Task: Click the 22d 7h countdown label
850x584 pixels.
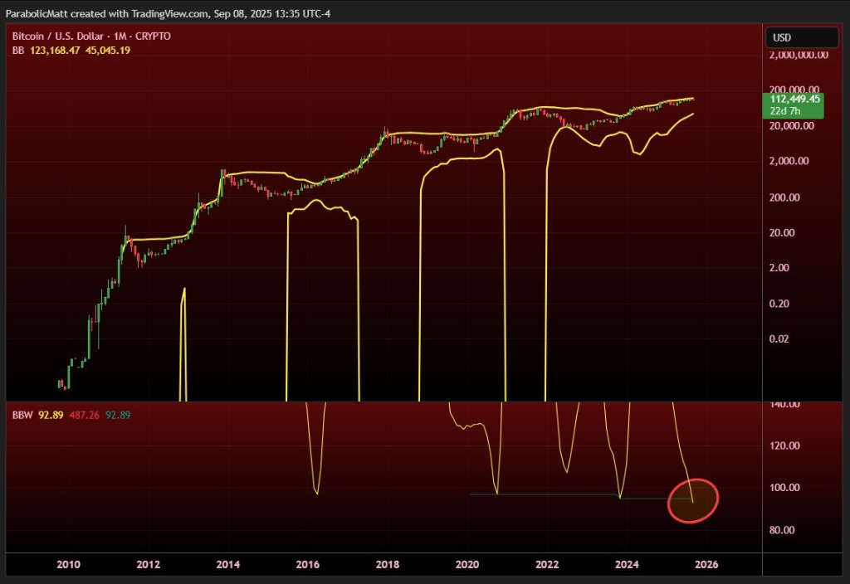Action: click(x=785, y=111)
